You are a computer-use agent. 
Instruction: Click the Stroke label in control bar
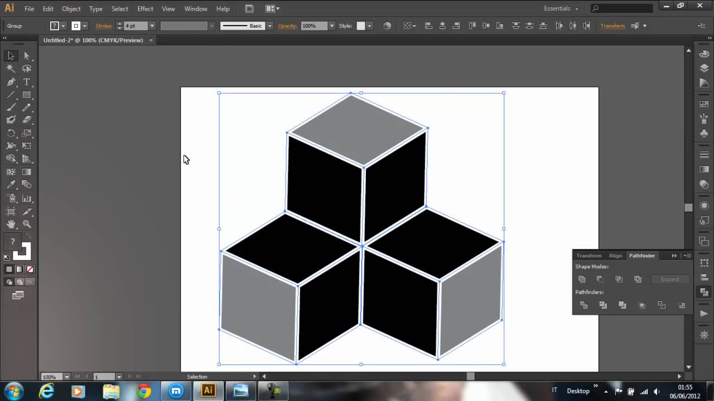pos(103,26)
